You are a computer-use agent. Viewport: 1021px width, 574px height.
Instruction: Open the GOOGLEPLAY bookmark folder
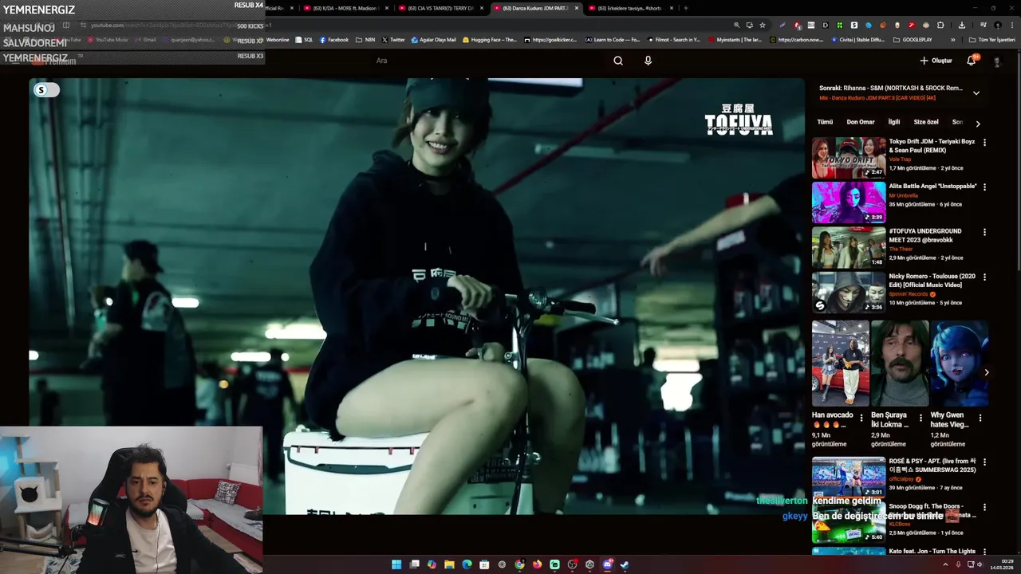913,40
